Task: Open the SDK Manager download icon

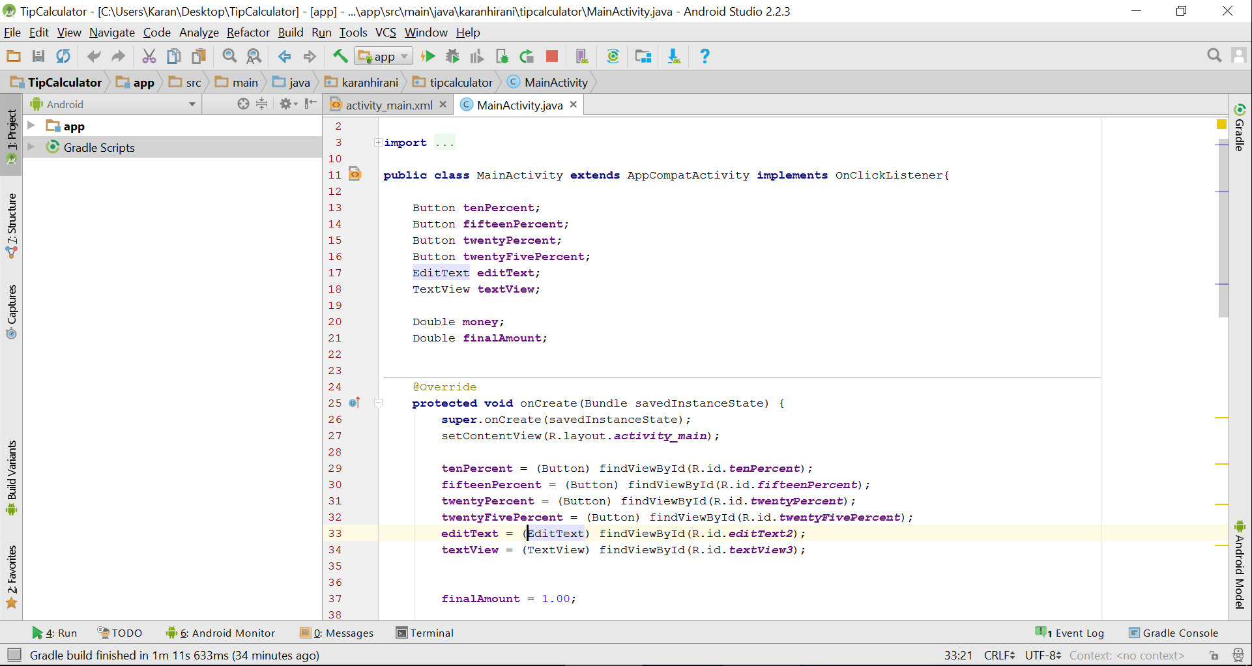Action: point(674,57)
